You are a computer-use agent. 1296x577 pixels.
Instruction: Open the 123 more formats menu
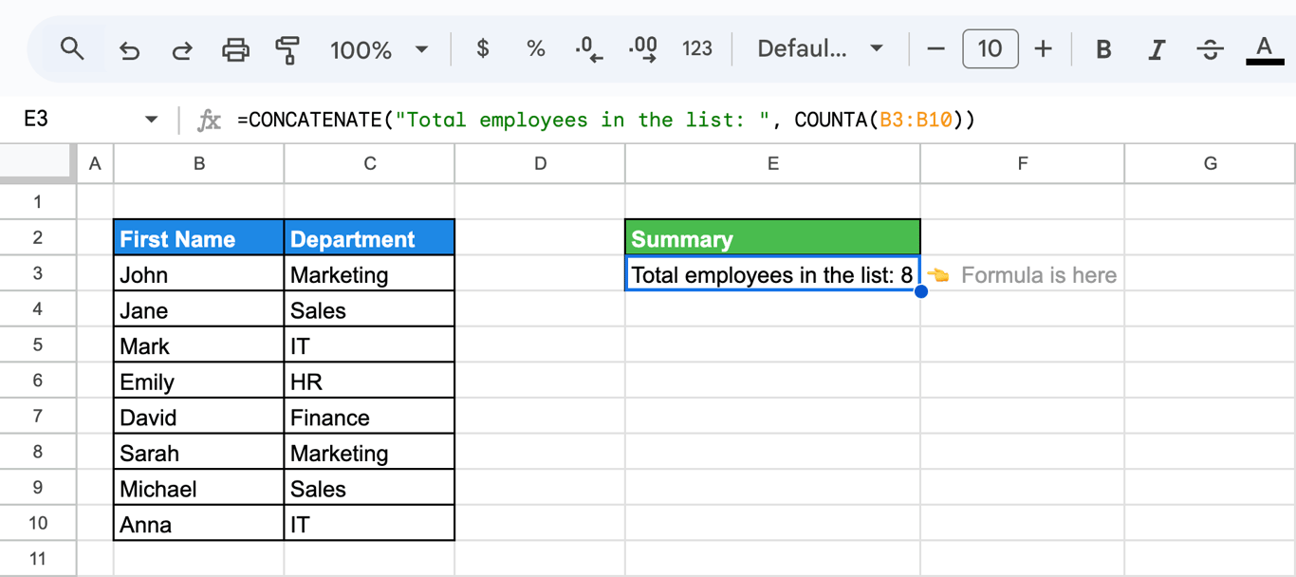[x=697, y=48]
